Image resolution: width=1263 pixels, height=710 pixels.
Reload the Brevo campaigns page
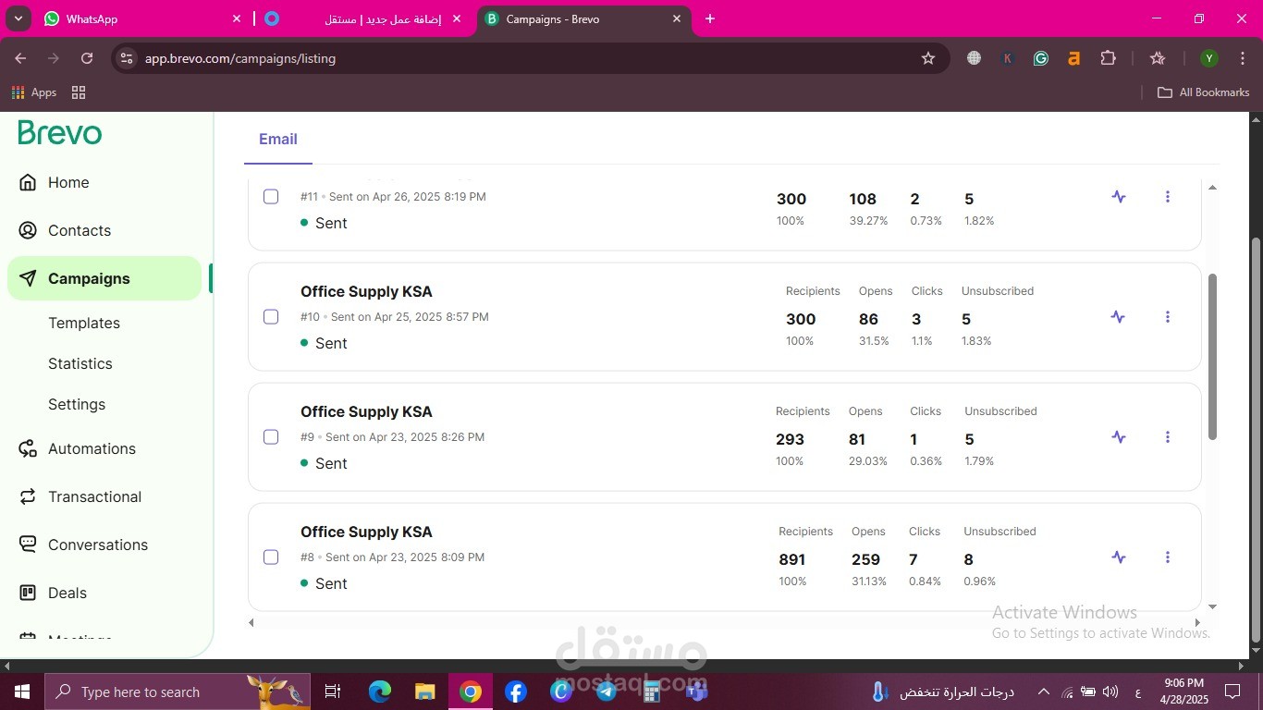coord(87,58)
